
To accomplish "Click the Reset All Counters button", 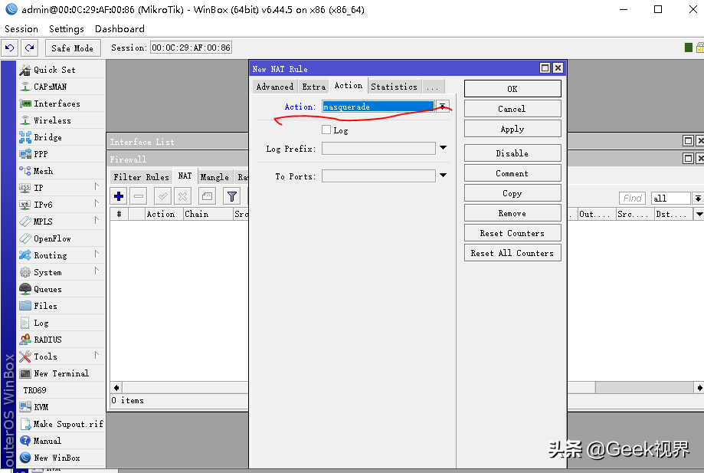I will (512, 253).
